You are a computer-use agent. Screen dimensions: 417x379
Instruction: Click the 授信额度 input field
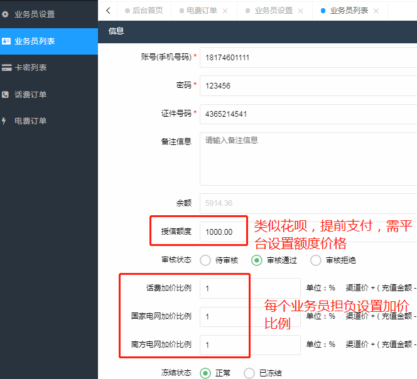click(x=308, y=232)
